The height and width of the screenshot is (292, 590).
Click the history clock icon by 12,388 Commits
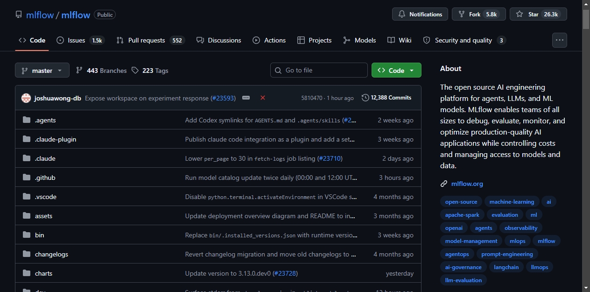(365, 98)
